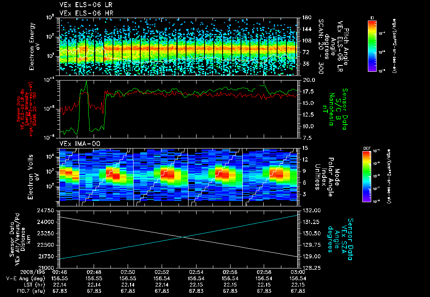
Task: Click pitch angle axis tick '180'
Action: (x=307, y=18)
